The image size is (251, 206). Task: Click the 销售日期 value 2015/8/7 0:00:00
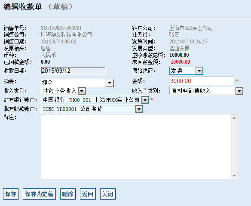point(58,42)
